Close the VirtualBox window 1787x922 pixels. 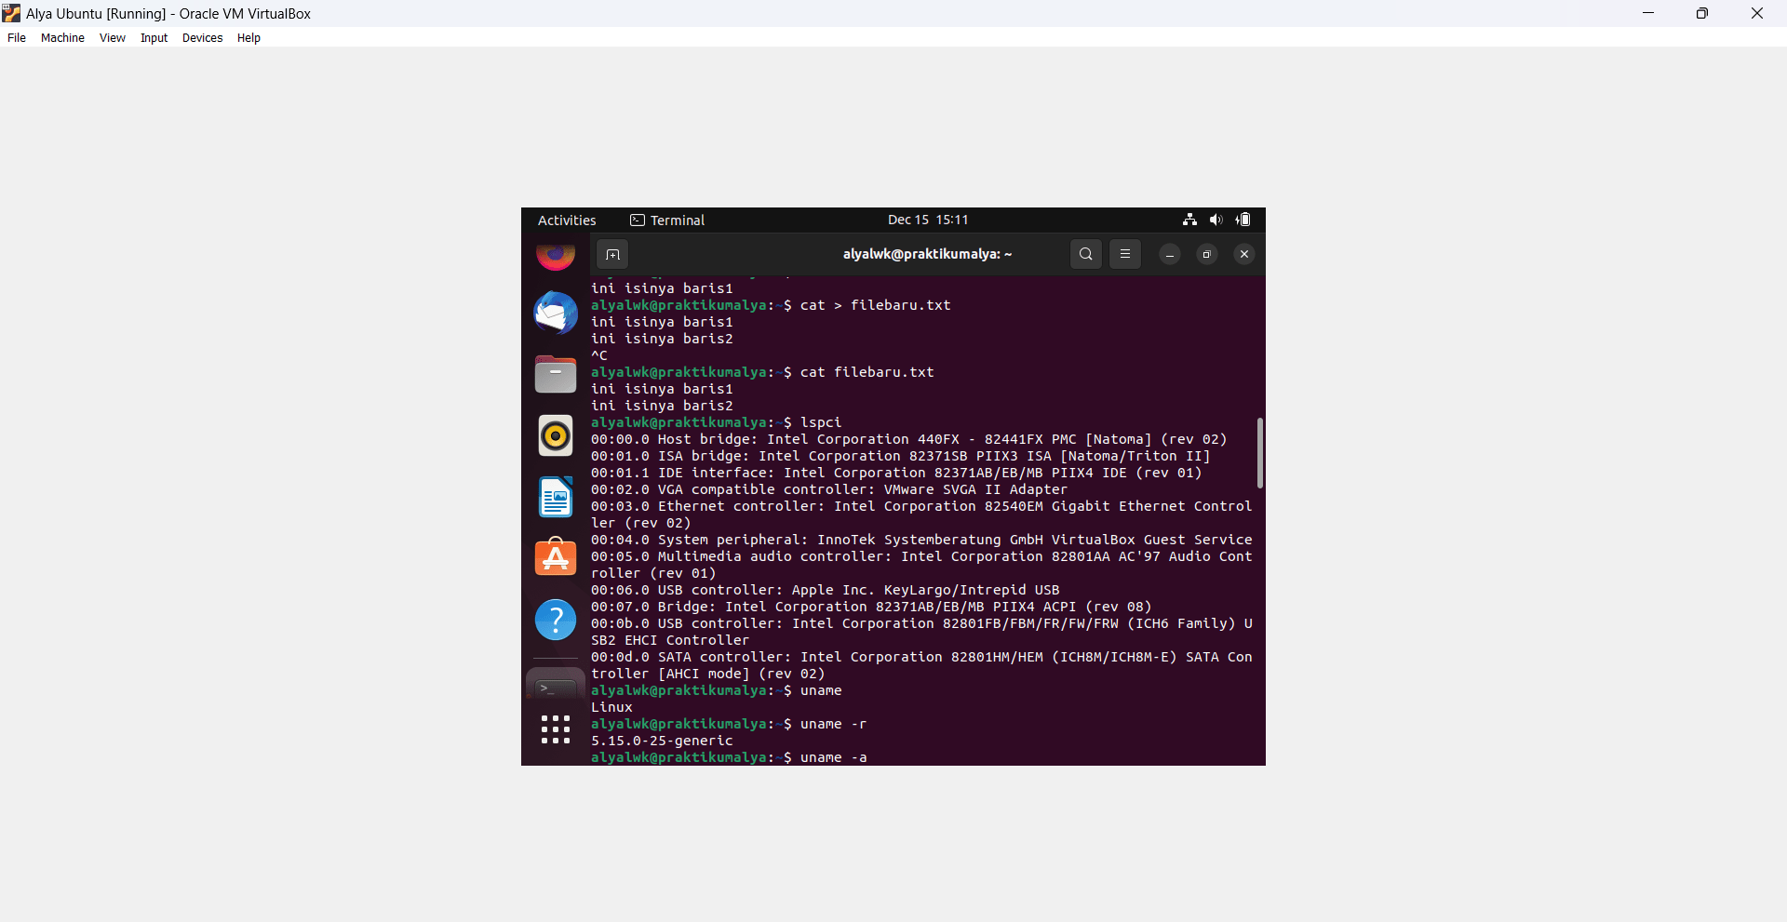point(1757,13)
